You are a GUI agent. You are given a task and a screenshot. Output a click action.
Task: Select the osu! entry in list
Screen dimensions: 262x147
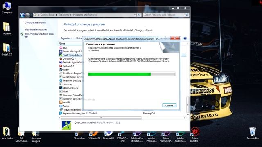tap(63, 48)
